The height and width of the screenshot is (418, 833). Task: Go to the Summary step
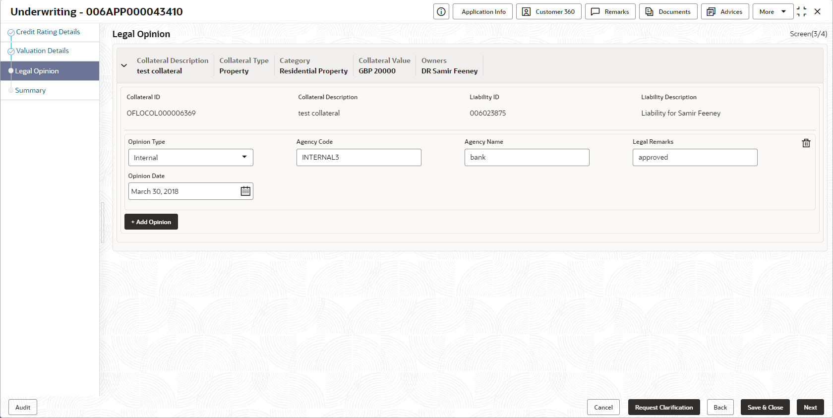30,90
